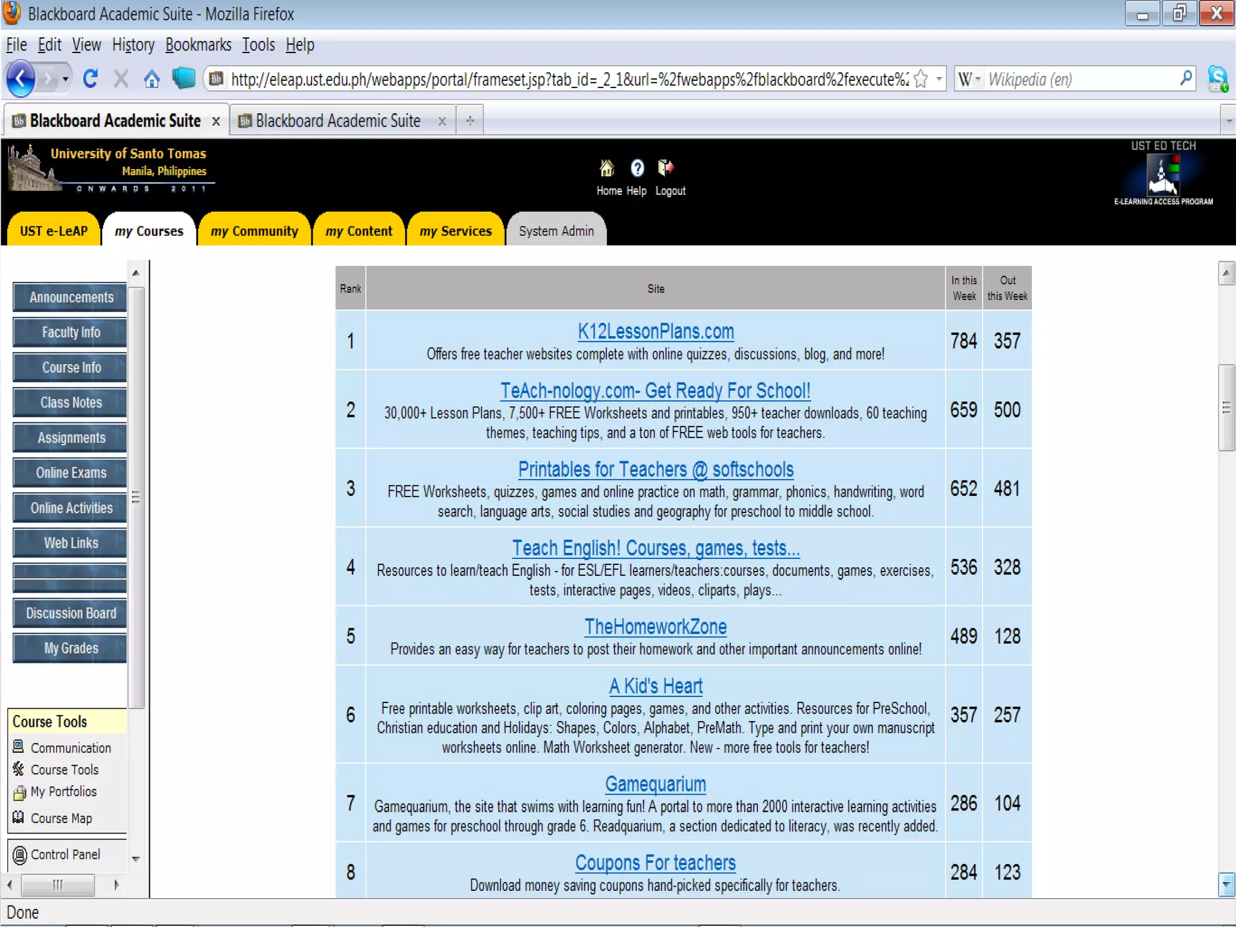Click the browser Back arrow button
This screenshot has height=927, width=1236.
point(21,78)
